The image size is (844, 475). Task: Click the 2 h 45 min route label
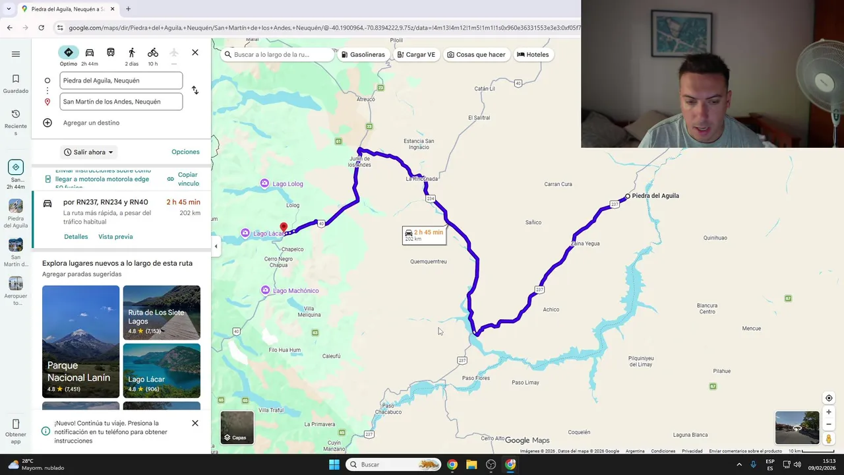point(424,235)
